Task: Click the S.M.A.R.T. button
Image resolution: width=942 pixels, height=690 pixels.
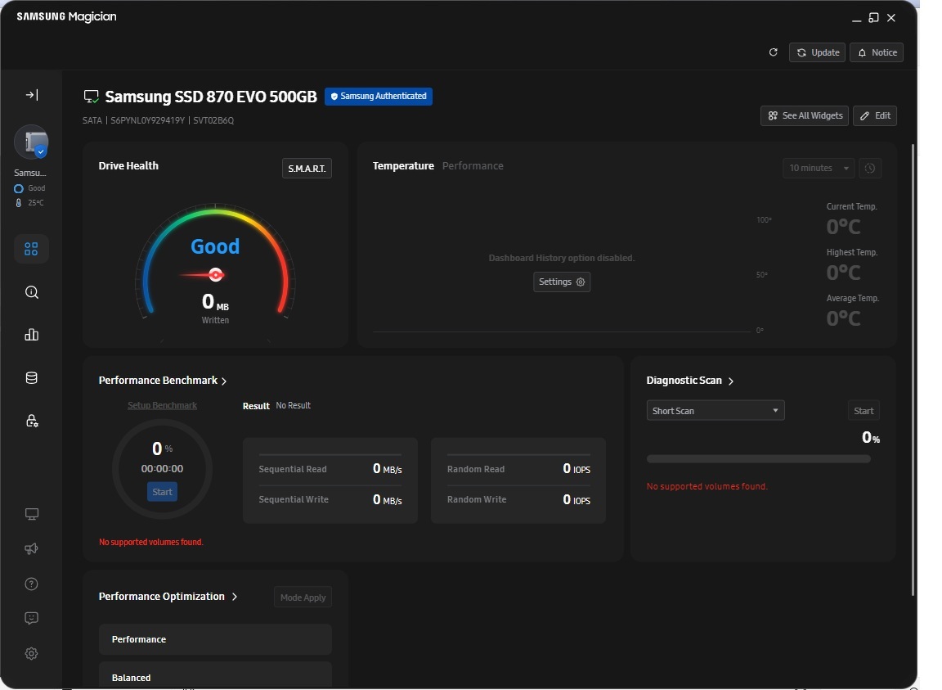Action: click(307, 169)
